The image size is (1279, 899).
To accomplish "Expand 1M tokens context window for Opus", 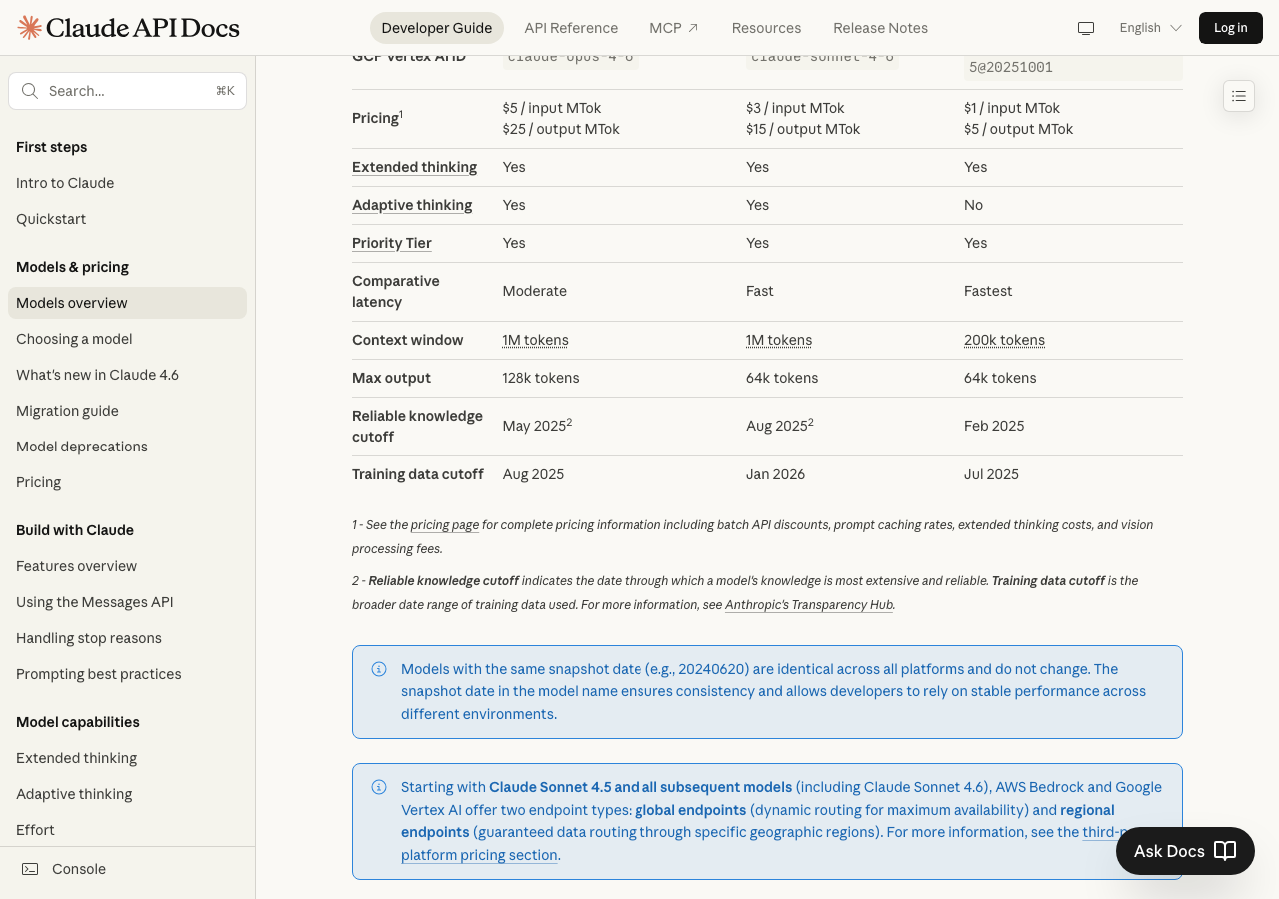I will pos(535,340).
